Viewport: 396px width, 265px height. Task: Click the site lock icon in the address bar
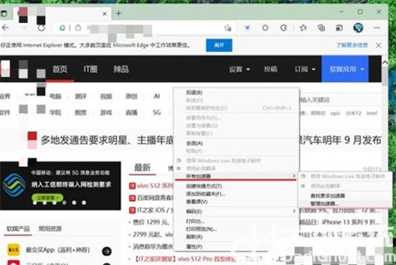78,28
